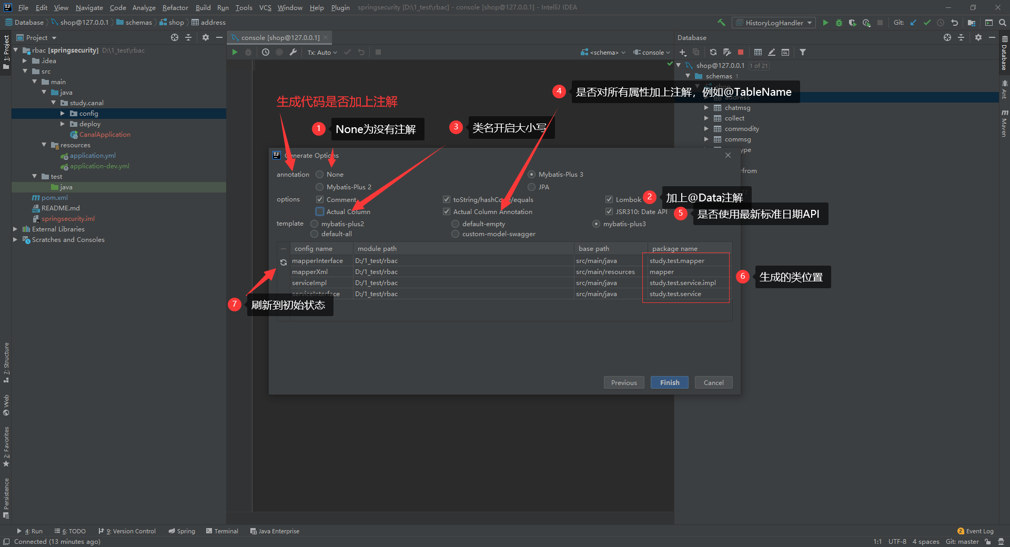Screen dimensions: 1010x547
Task: Switch to the console [shop@127.0.0.1] tab
Action: click(x=280, y=37)
